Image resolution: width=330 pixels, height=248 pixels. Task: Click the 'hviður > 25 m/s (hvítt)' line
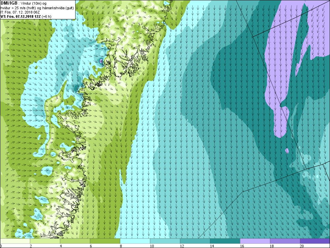pyautogui.click(x=18, y=8)
